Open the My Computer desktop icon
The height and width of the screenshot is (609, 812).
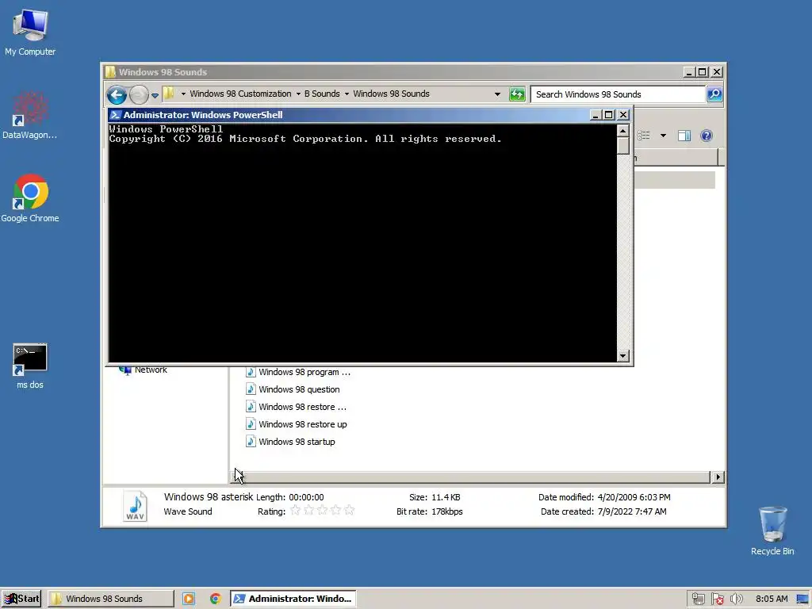30,32
